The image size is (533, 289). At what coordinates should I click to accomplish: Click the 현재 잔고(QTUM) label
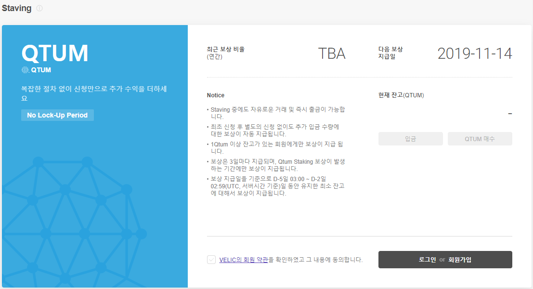[401, 95]
